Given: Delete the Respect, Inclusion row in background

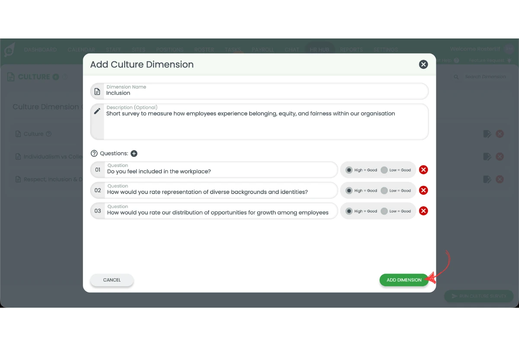Looking at the screenshot, I should pyautogui.click(x=500, y=179).
